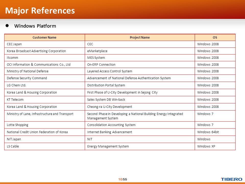
Task: Click 'National Credit Union Federation of Korea'
Action: click(x=44, y=132)
